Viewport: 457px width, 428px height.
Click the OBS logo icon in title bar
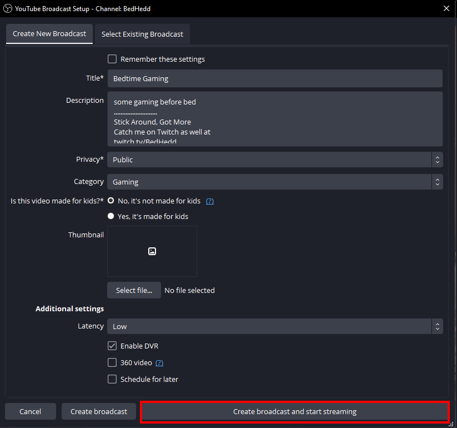tap(8, 8)
